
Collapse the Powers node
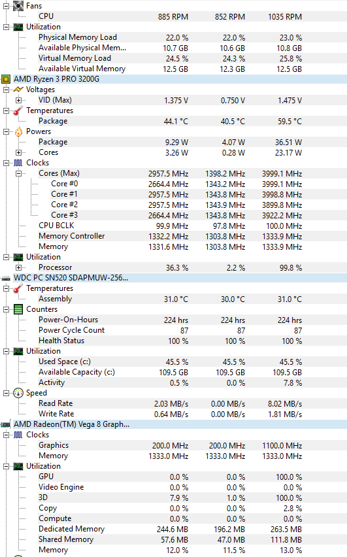[6, 132]
